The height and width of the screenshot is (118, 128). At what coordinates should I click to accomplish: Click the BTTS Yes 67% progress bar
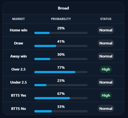(61, 98)
